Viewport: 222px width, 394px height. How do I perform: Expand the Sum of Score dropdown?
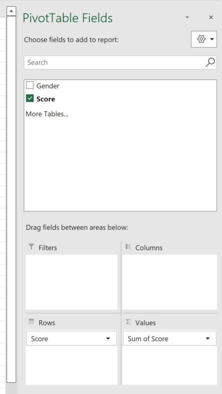pyautogui.click(x=207, y=339)
